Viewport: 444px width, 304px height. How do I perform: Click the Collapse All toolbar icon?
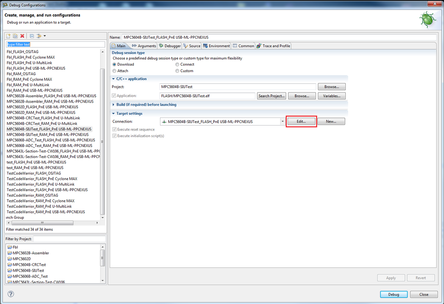pos(32,36)
